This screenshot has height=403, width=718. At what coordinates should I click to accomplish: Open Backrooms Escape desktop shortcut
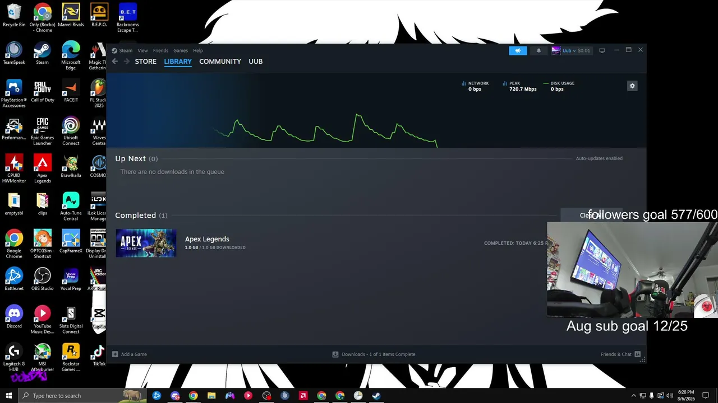click(x=127, y=18)
